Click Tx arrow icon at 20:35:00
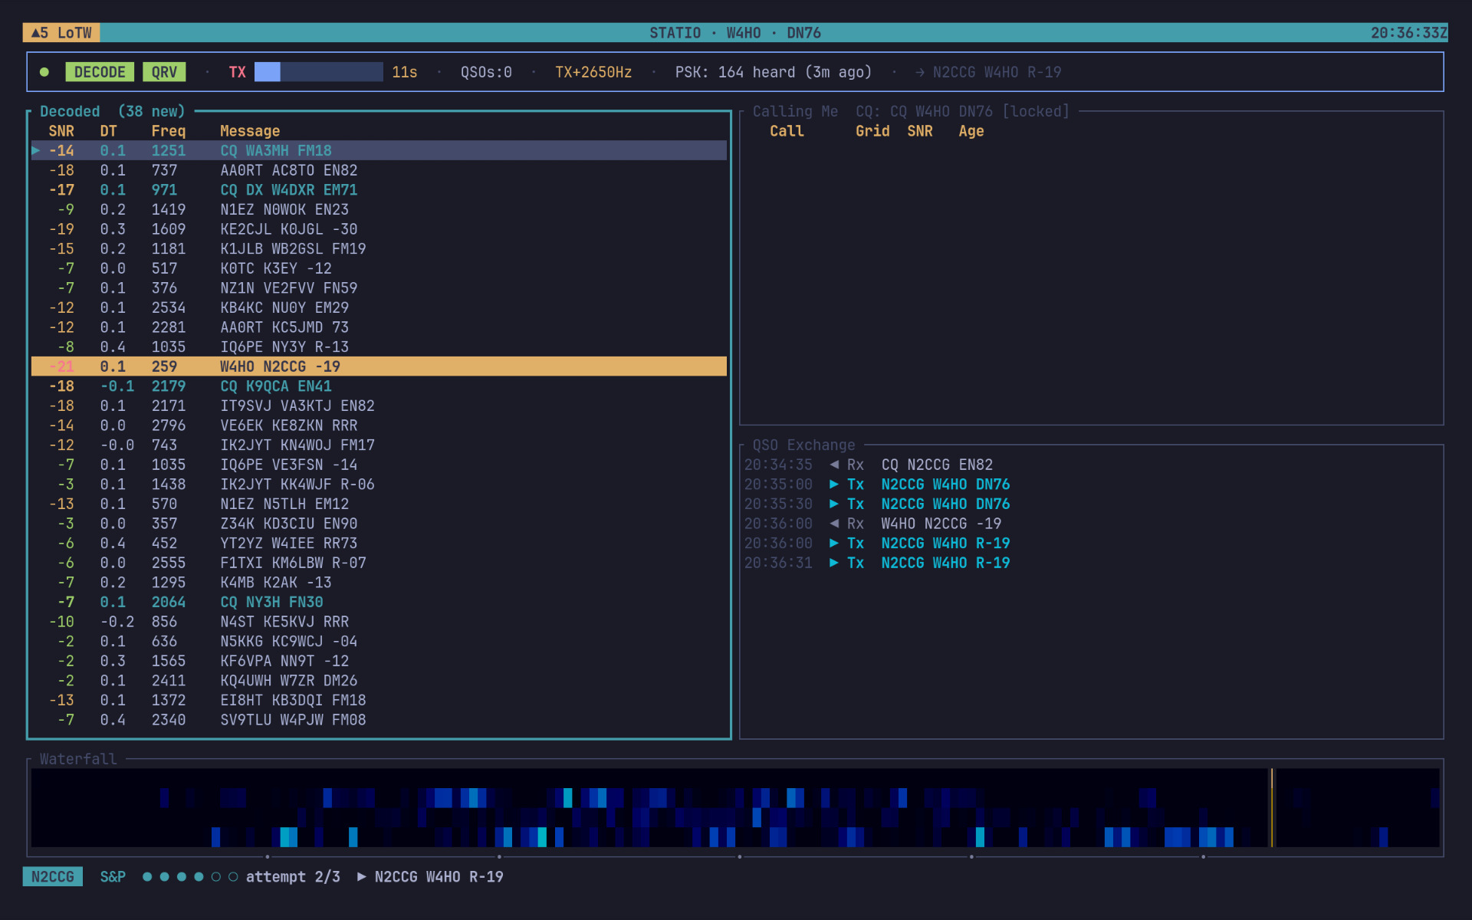This screenshot has width=1472, height=920. point(834,485)
